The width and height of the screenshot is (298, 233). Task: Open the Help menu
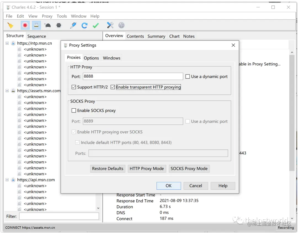point(95,16)
